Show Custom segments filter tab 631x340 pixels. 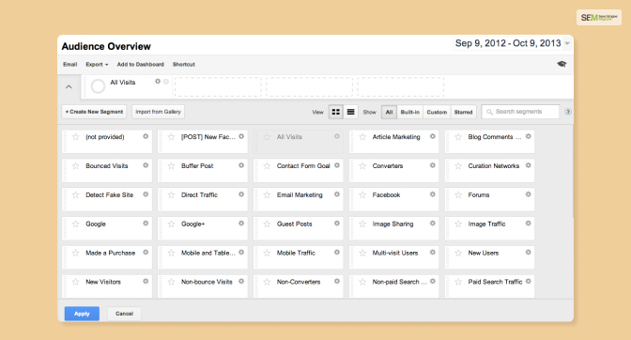(x=437, y=112)
